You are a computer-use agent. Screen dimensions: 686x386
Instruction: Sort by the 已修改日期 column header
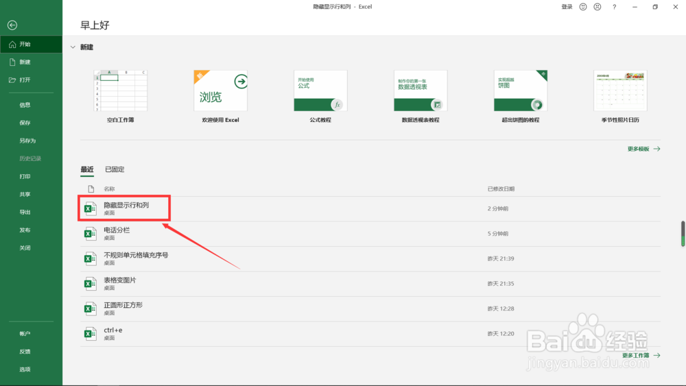[x=501, y=189]
